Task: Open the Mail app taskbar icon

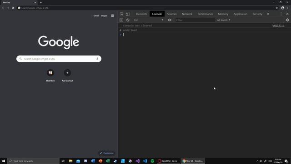Action: pos(78,161)
